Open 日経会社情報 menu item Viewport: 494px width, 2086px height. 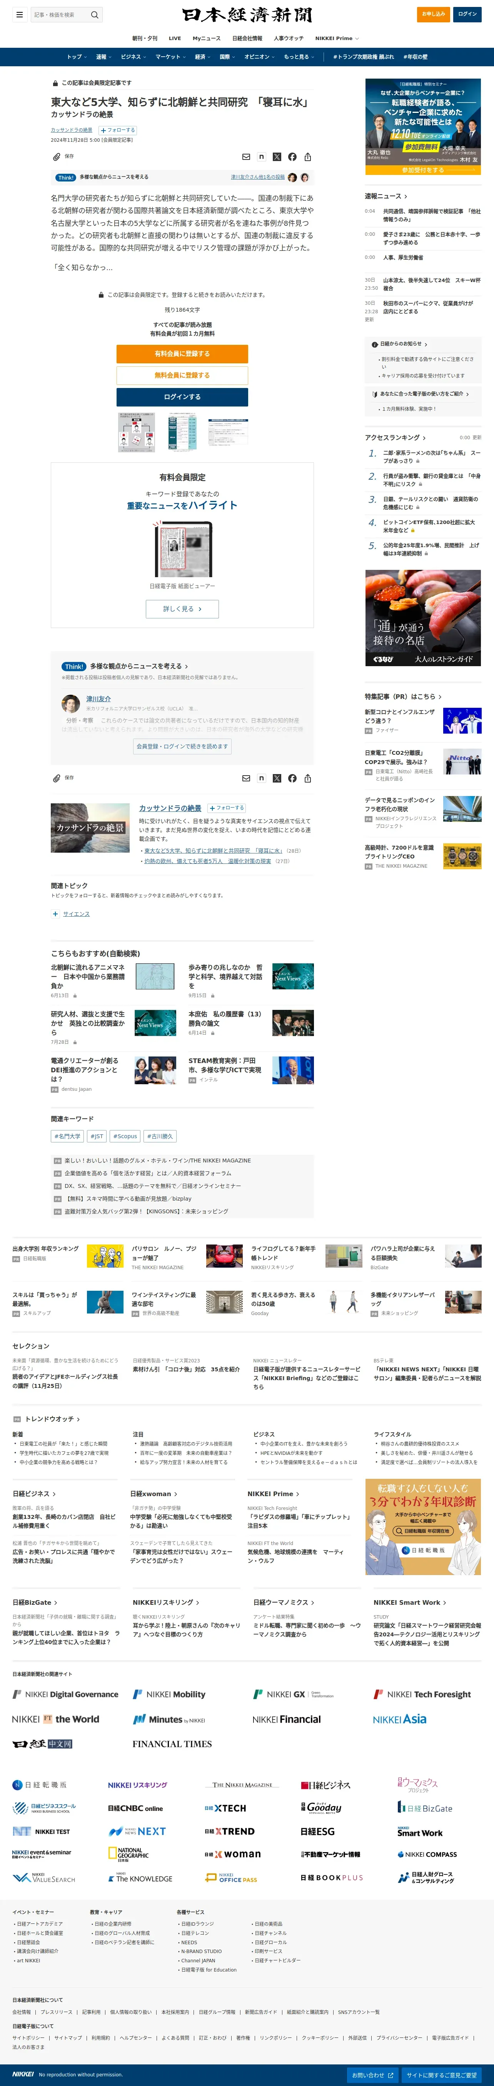point(247,38)
